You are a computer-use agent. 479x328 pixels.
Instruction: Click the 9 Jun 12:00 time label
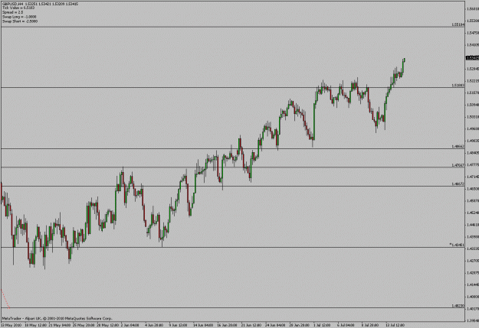[178, 325]
